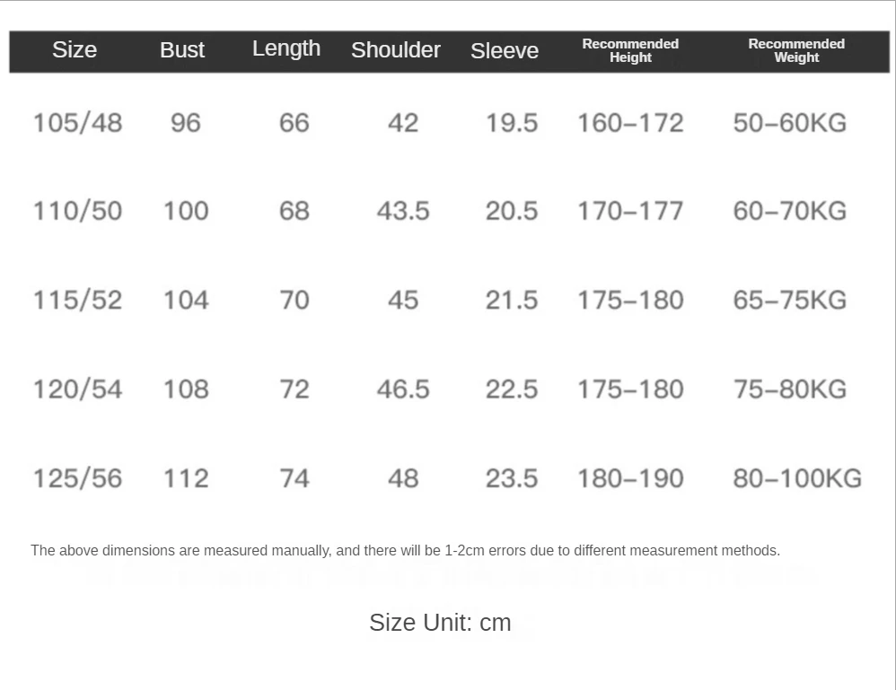Select the 115/52 size cell
Viewport: 896px width, 690px height.
click(x=78, y=300)
